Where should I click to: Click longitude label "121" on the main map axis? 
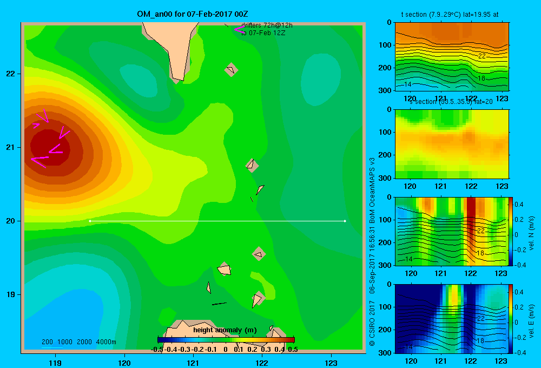193,363
